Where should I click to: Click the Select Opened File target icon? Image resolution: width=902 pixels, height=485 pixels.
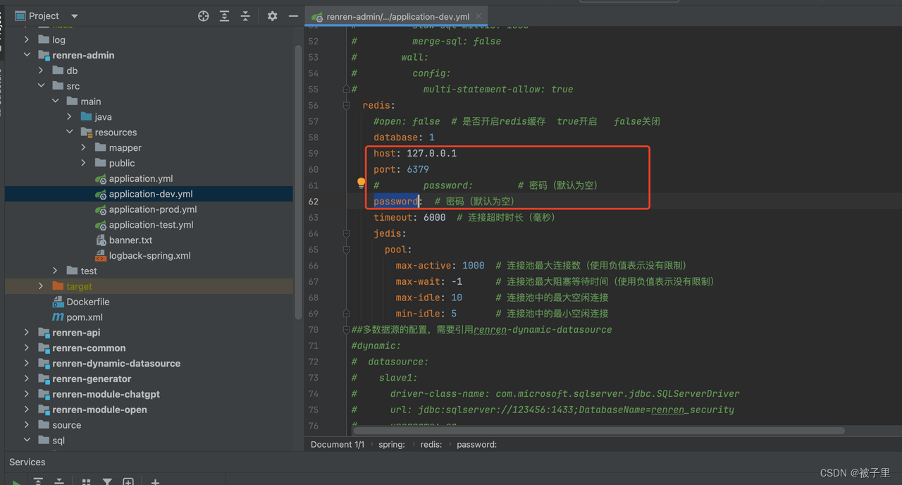[x=203, y=16]
